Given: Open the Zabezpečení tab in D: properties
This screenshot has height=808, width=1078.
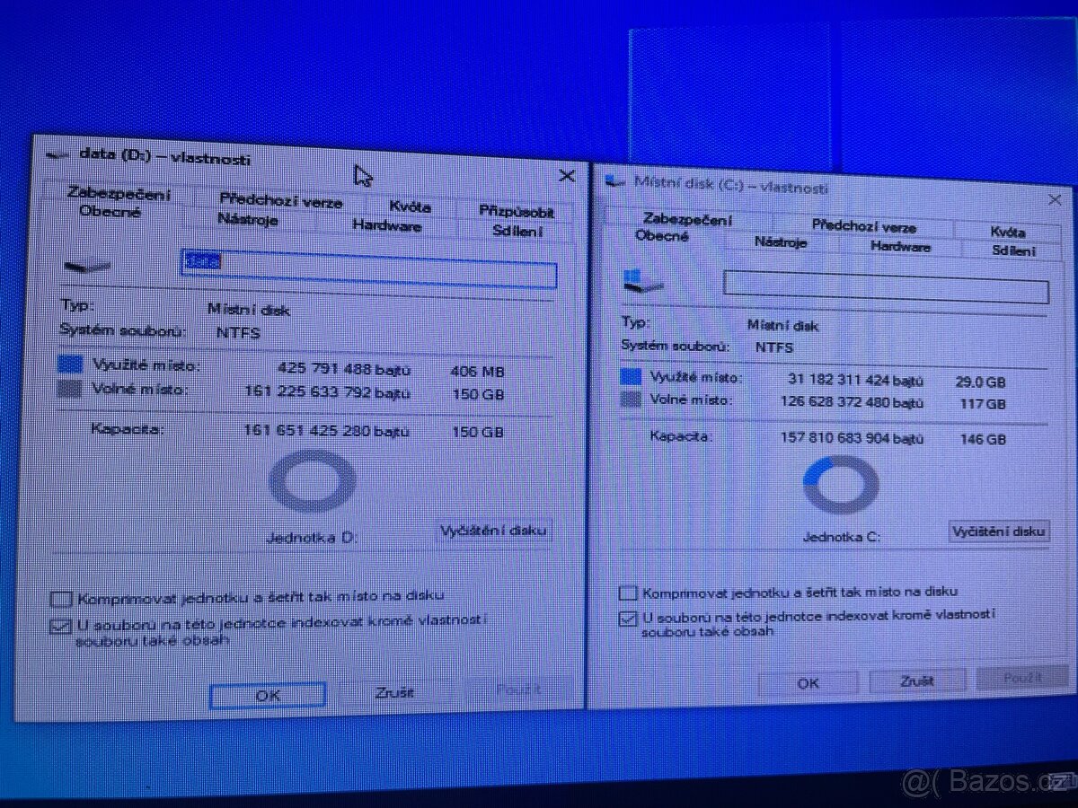Looking at the screenshot, I should click(117, 192).
